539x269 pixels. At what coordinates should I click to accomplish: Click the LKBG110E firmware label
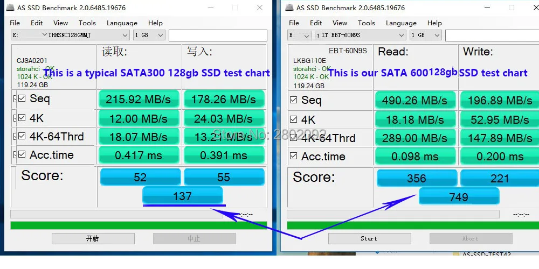tap(309, 61)
